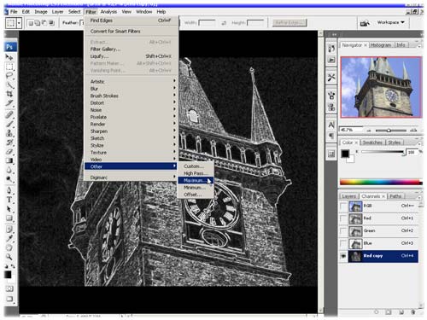The height and width of the screenshot is (320, 427).
Task: Open tool preset picker arrow
Action: click(x=19, y=23)
